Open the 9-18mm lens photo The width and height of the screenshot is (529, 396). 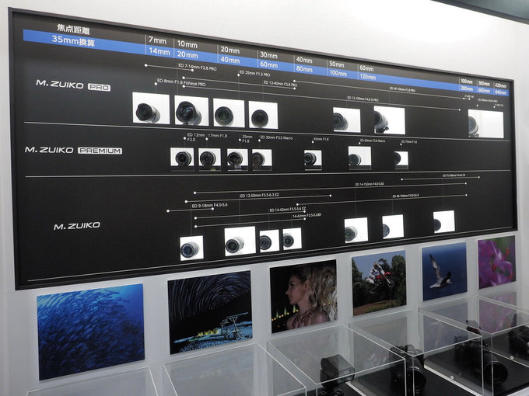click(191, 248)
